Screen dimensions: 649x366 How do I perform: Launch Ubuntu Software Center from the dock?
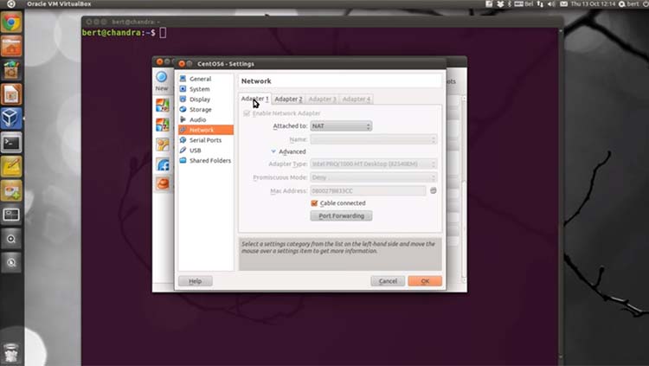coord(11,70)
